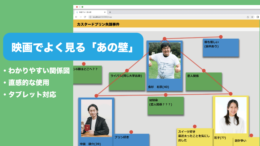
Task: Click the pin atop 食杉 右京 photo card
Action: tap(165, 39)
